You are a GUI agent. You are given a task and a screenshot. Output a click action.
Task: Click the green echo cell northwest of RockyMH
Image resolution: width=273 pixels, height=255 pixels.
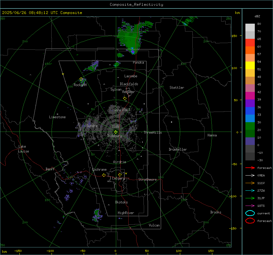coord(92,67)
